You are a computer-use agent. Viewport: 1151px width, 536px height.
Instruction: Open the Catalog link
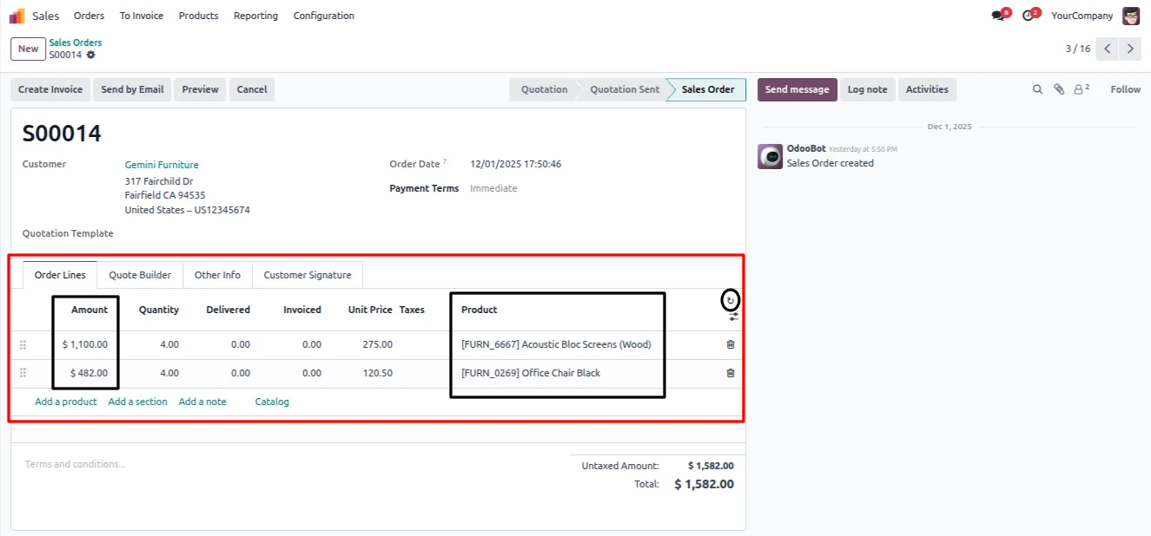pyautogui.click(x=272, y=402)
